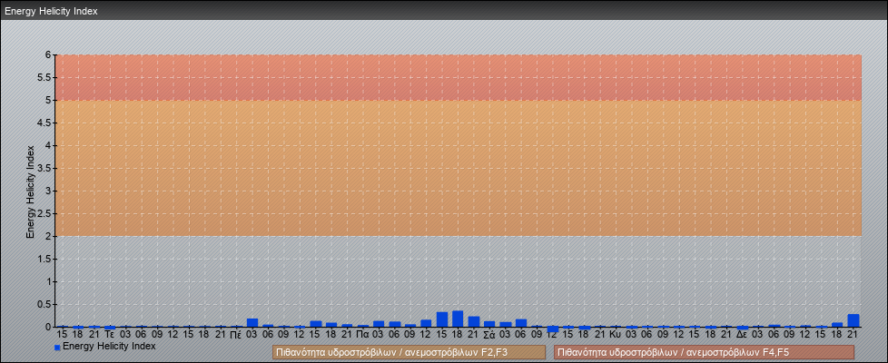Click the tallest blue bar in the chart
The image size is (888, 363).
point(458,319)
